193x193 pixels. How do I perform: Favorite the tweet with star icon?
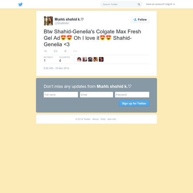[x=65, y=51]
